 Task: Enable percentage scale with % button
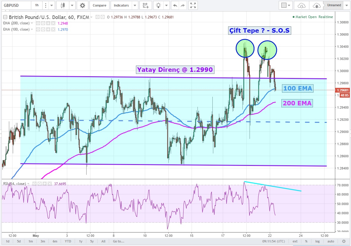[x=306, y=241]
